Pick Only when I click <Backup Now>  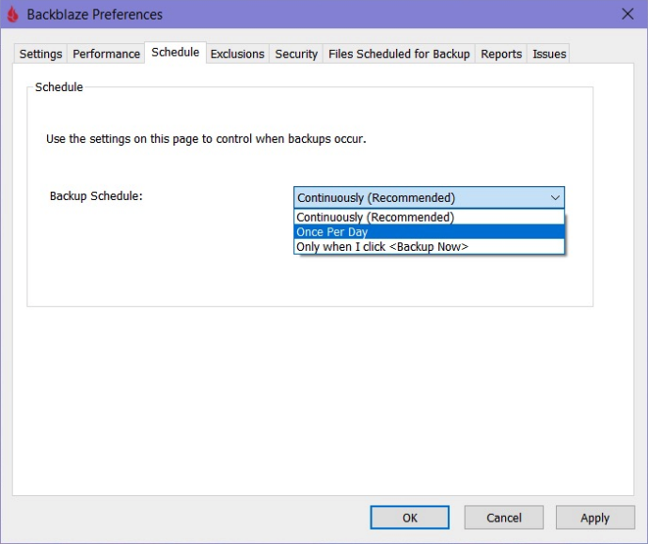coord(429,247)
